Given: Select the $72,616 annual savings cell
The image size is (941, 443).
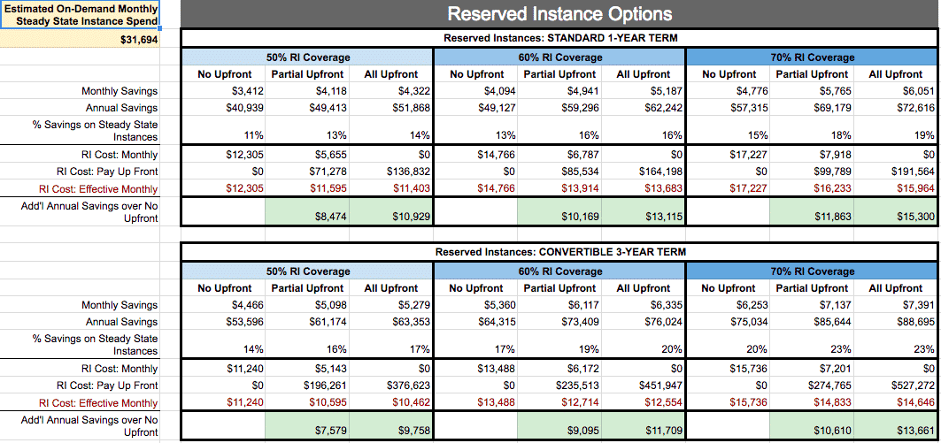Looking at the screenshot, I should pyautogui.click(x=896, y=108).
